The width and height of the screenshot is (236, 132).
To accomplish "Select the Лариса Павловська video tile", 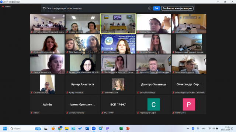I will (47, 64).
